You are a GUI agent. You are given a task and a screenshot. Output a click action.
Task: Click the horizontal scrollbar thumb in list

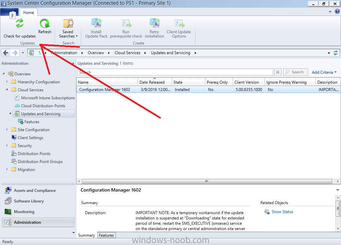click(x=207, y=181)
